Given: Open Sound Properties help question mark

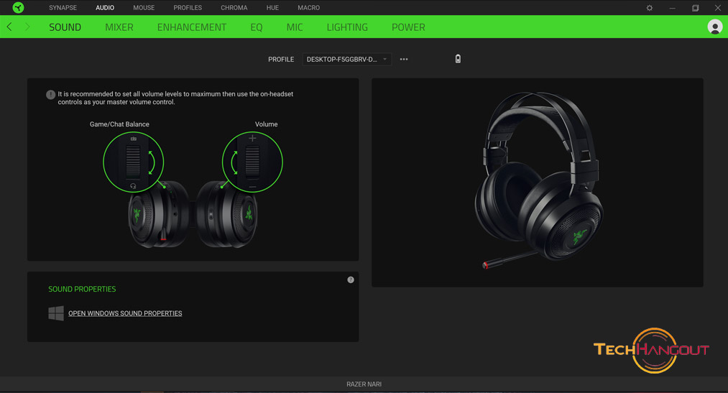Looking at the screenshot, I should (351, 279).
